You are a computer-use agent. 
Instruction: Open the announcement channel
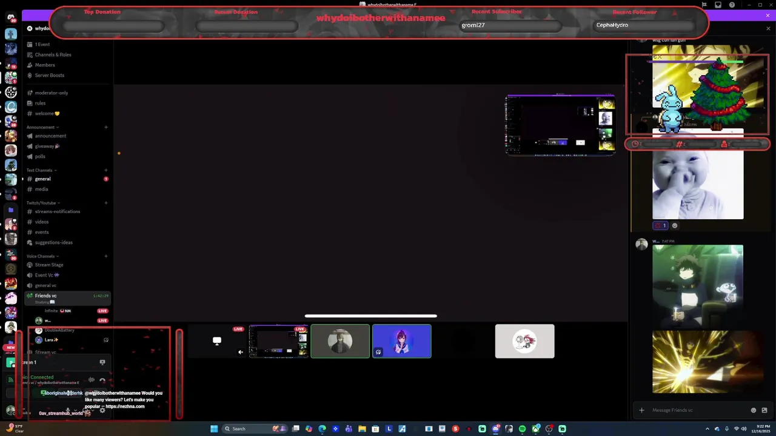tap(50, 136)
